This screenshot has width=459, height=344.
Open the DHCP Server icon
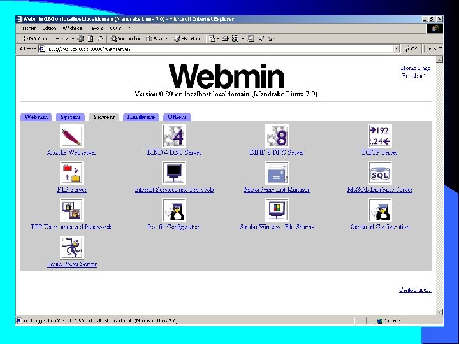pyautogui.click(x=380, y=136)
